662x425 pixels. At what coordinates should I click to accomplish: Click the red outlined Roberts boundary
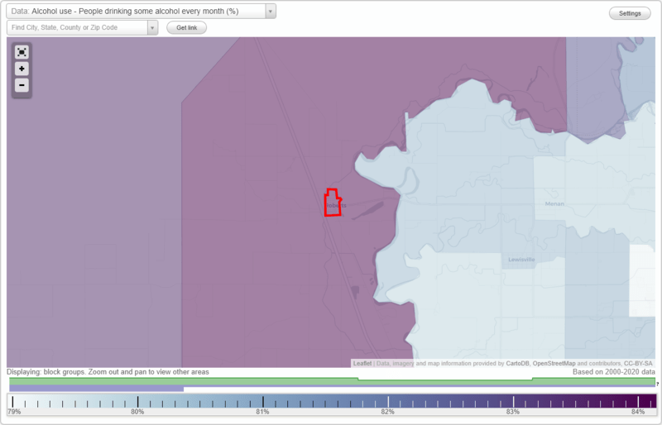(333, 203)
